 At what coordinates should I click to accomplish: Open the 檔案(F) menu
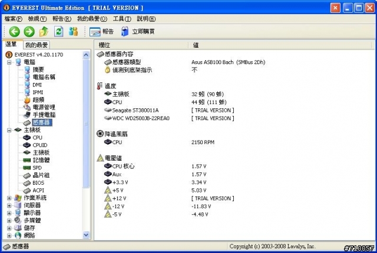[x=14, y=19]
